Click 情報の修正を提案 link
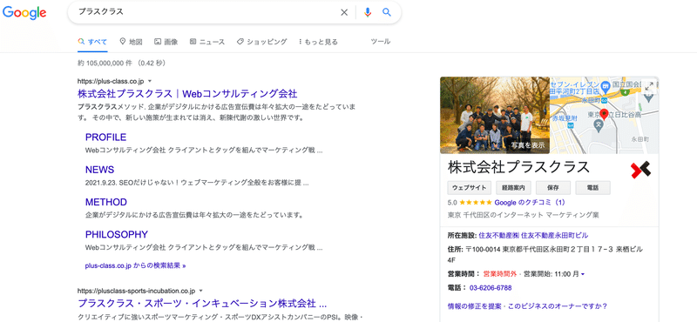Viewport: 697px width, 322px height. pos(475,306)
